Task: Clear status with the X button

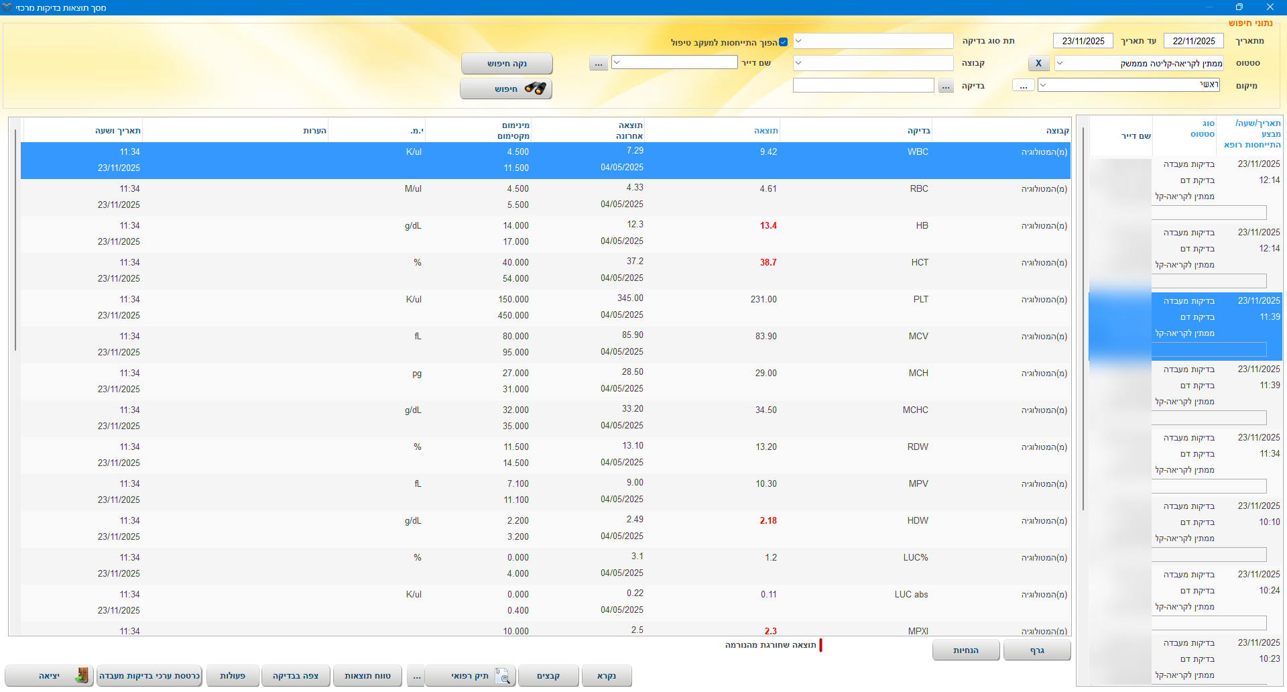Action: (1038, 63)
